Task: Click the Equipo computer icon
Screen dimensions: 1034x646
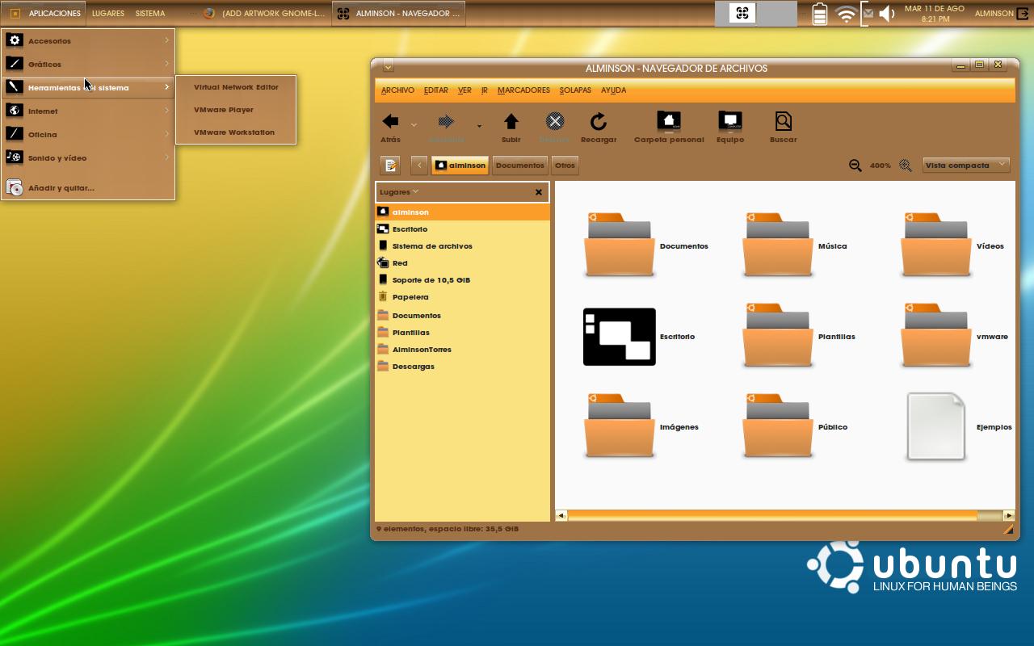Action: 729,121
